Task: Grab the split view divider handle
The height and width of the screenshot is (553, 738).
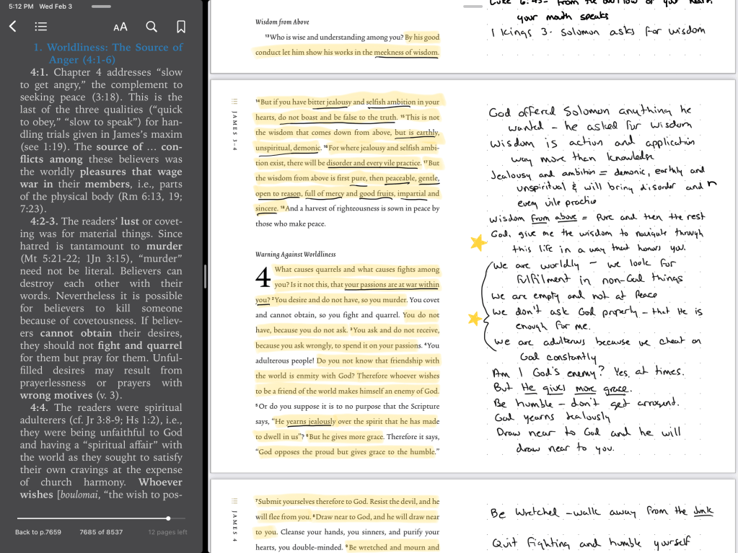Action: pyautogui.click(x=206, y=277)
